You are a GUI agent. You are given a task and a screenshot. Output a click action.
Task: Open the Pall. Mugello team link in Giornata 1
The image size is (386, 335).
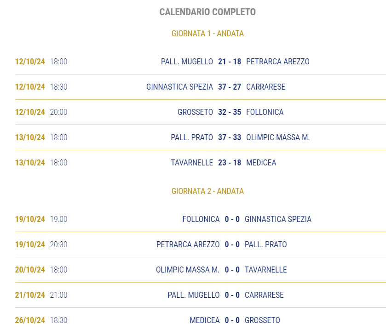(187, 62)
